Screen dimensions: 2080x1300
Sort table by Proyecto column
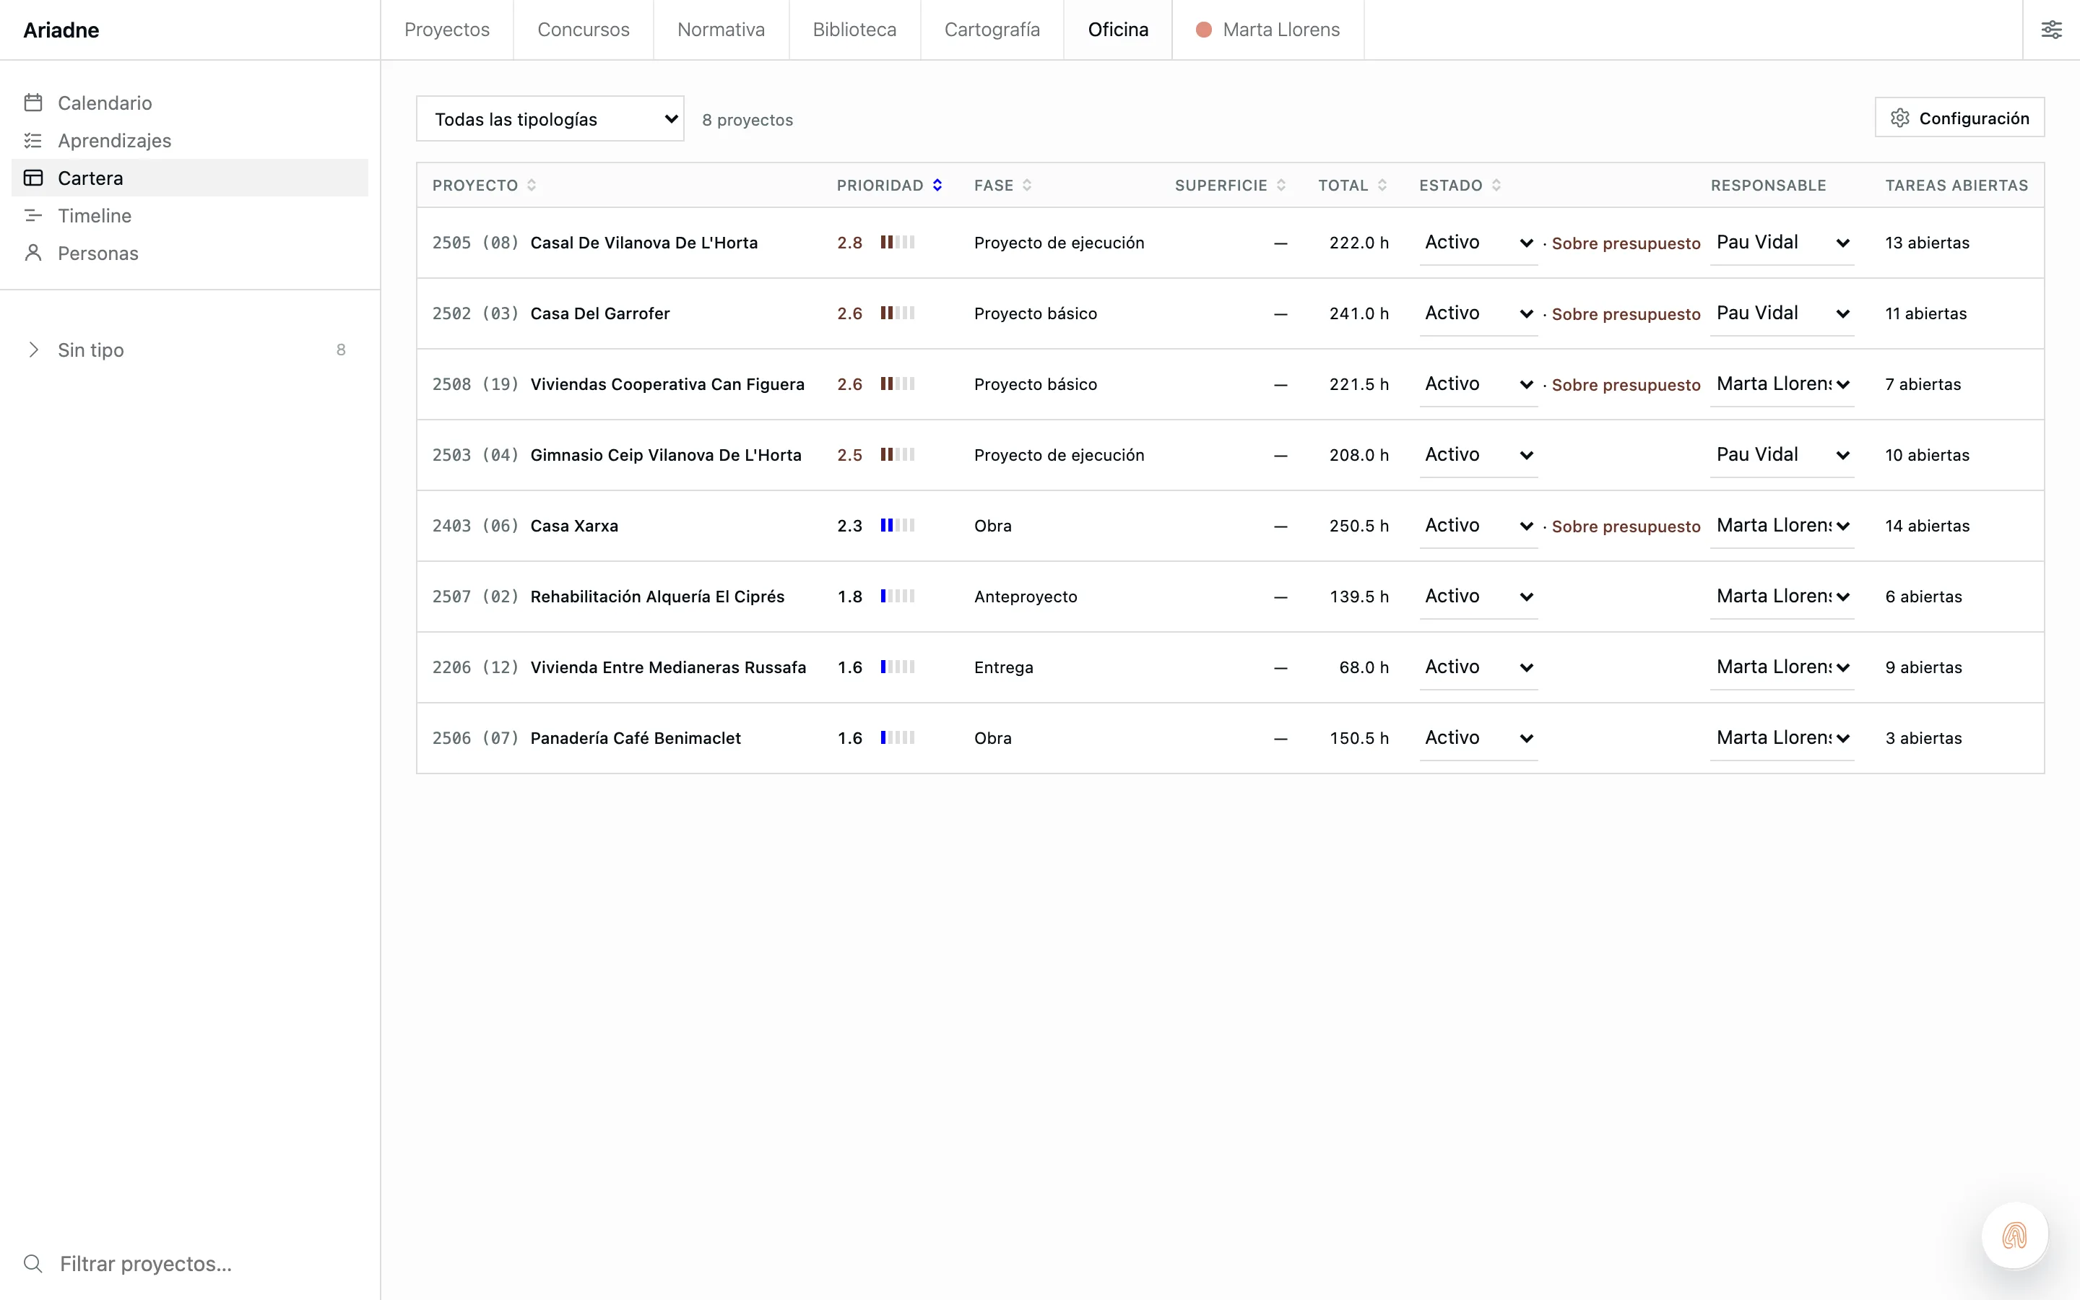pyautogui.click(x=484, y=185)
